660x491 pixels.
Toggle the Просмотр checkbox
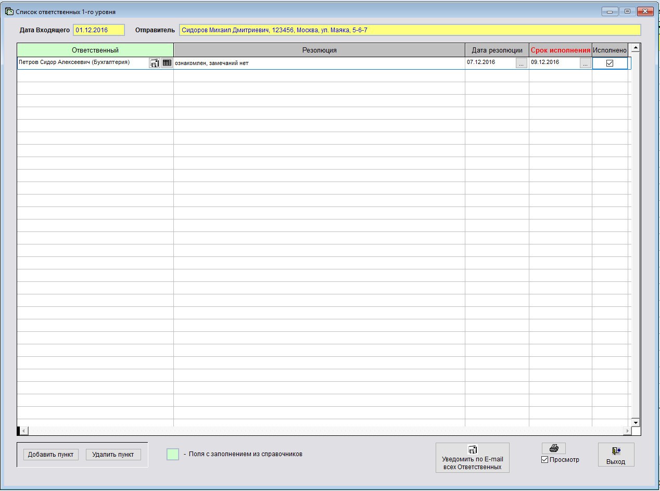(x=545, y=460)
